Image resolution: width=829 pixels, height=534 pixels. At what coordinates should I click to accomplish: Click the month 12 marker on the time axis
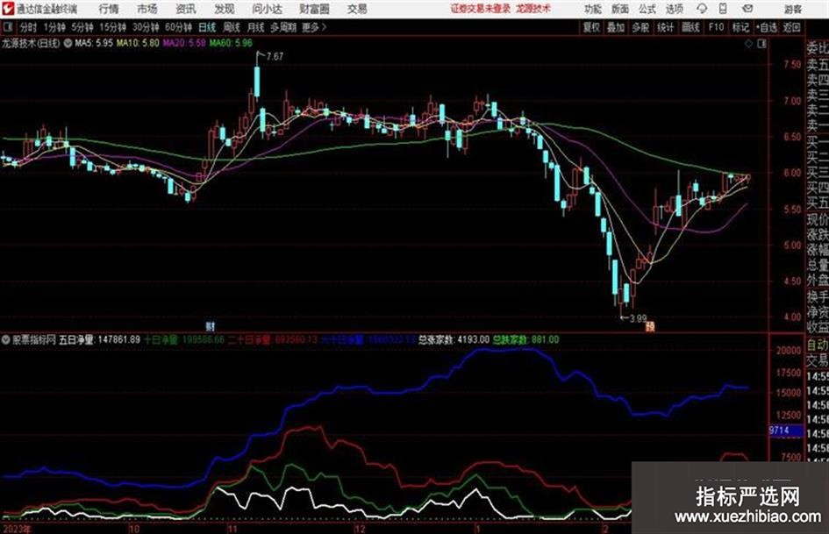(x=360, y=529)
